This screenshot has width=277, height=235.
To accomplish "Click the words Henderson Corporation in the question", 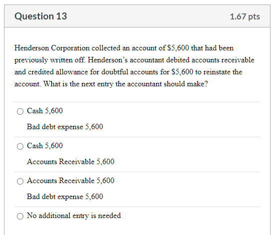I will coord(52,48).
